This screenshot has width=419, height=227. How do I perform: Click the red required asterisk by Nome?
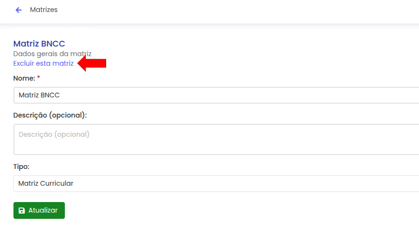point(38,78)
